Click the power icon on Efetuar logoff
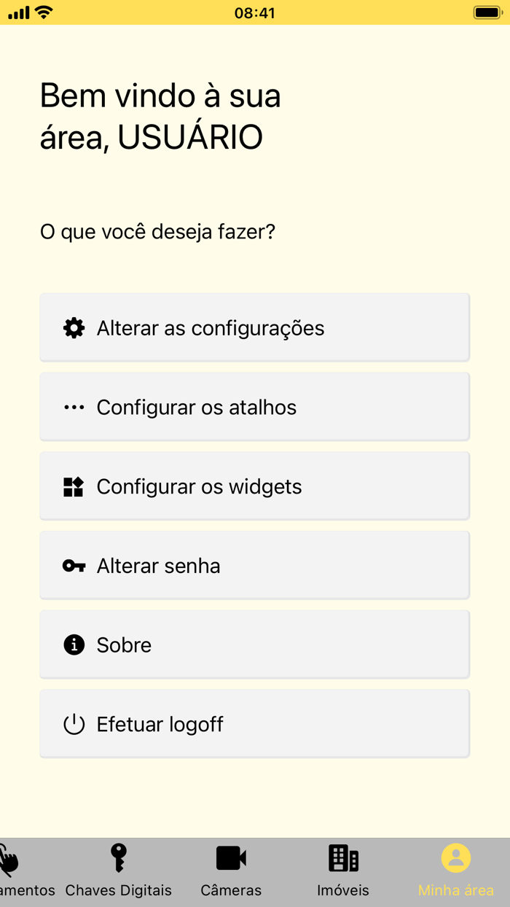 [x=73, y=724]
